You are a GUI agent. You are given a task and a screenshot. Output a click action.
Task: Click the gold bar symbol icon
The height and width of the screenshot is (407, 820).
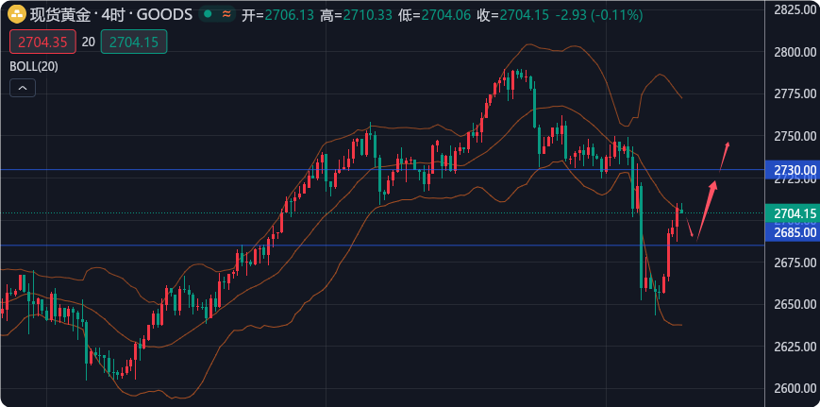tap(18, 15)
